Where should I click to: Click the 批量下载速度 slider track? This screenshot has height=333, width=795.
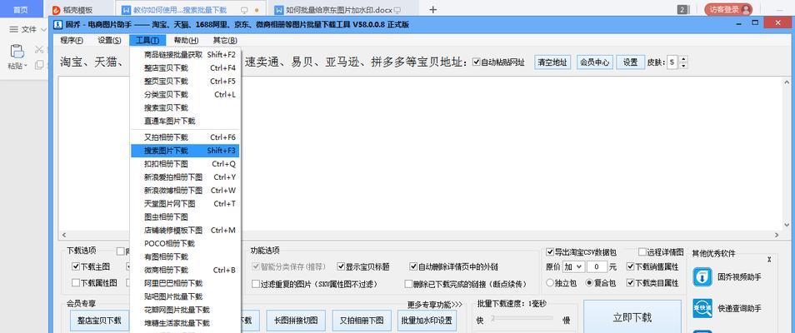coord(522,318)
